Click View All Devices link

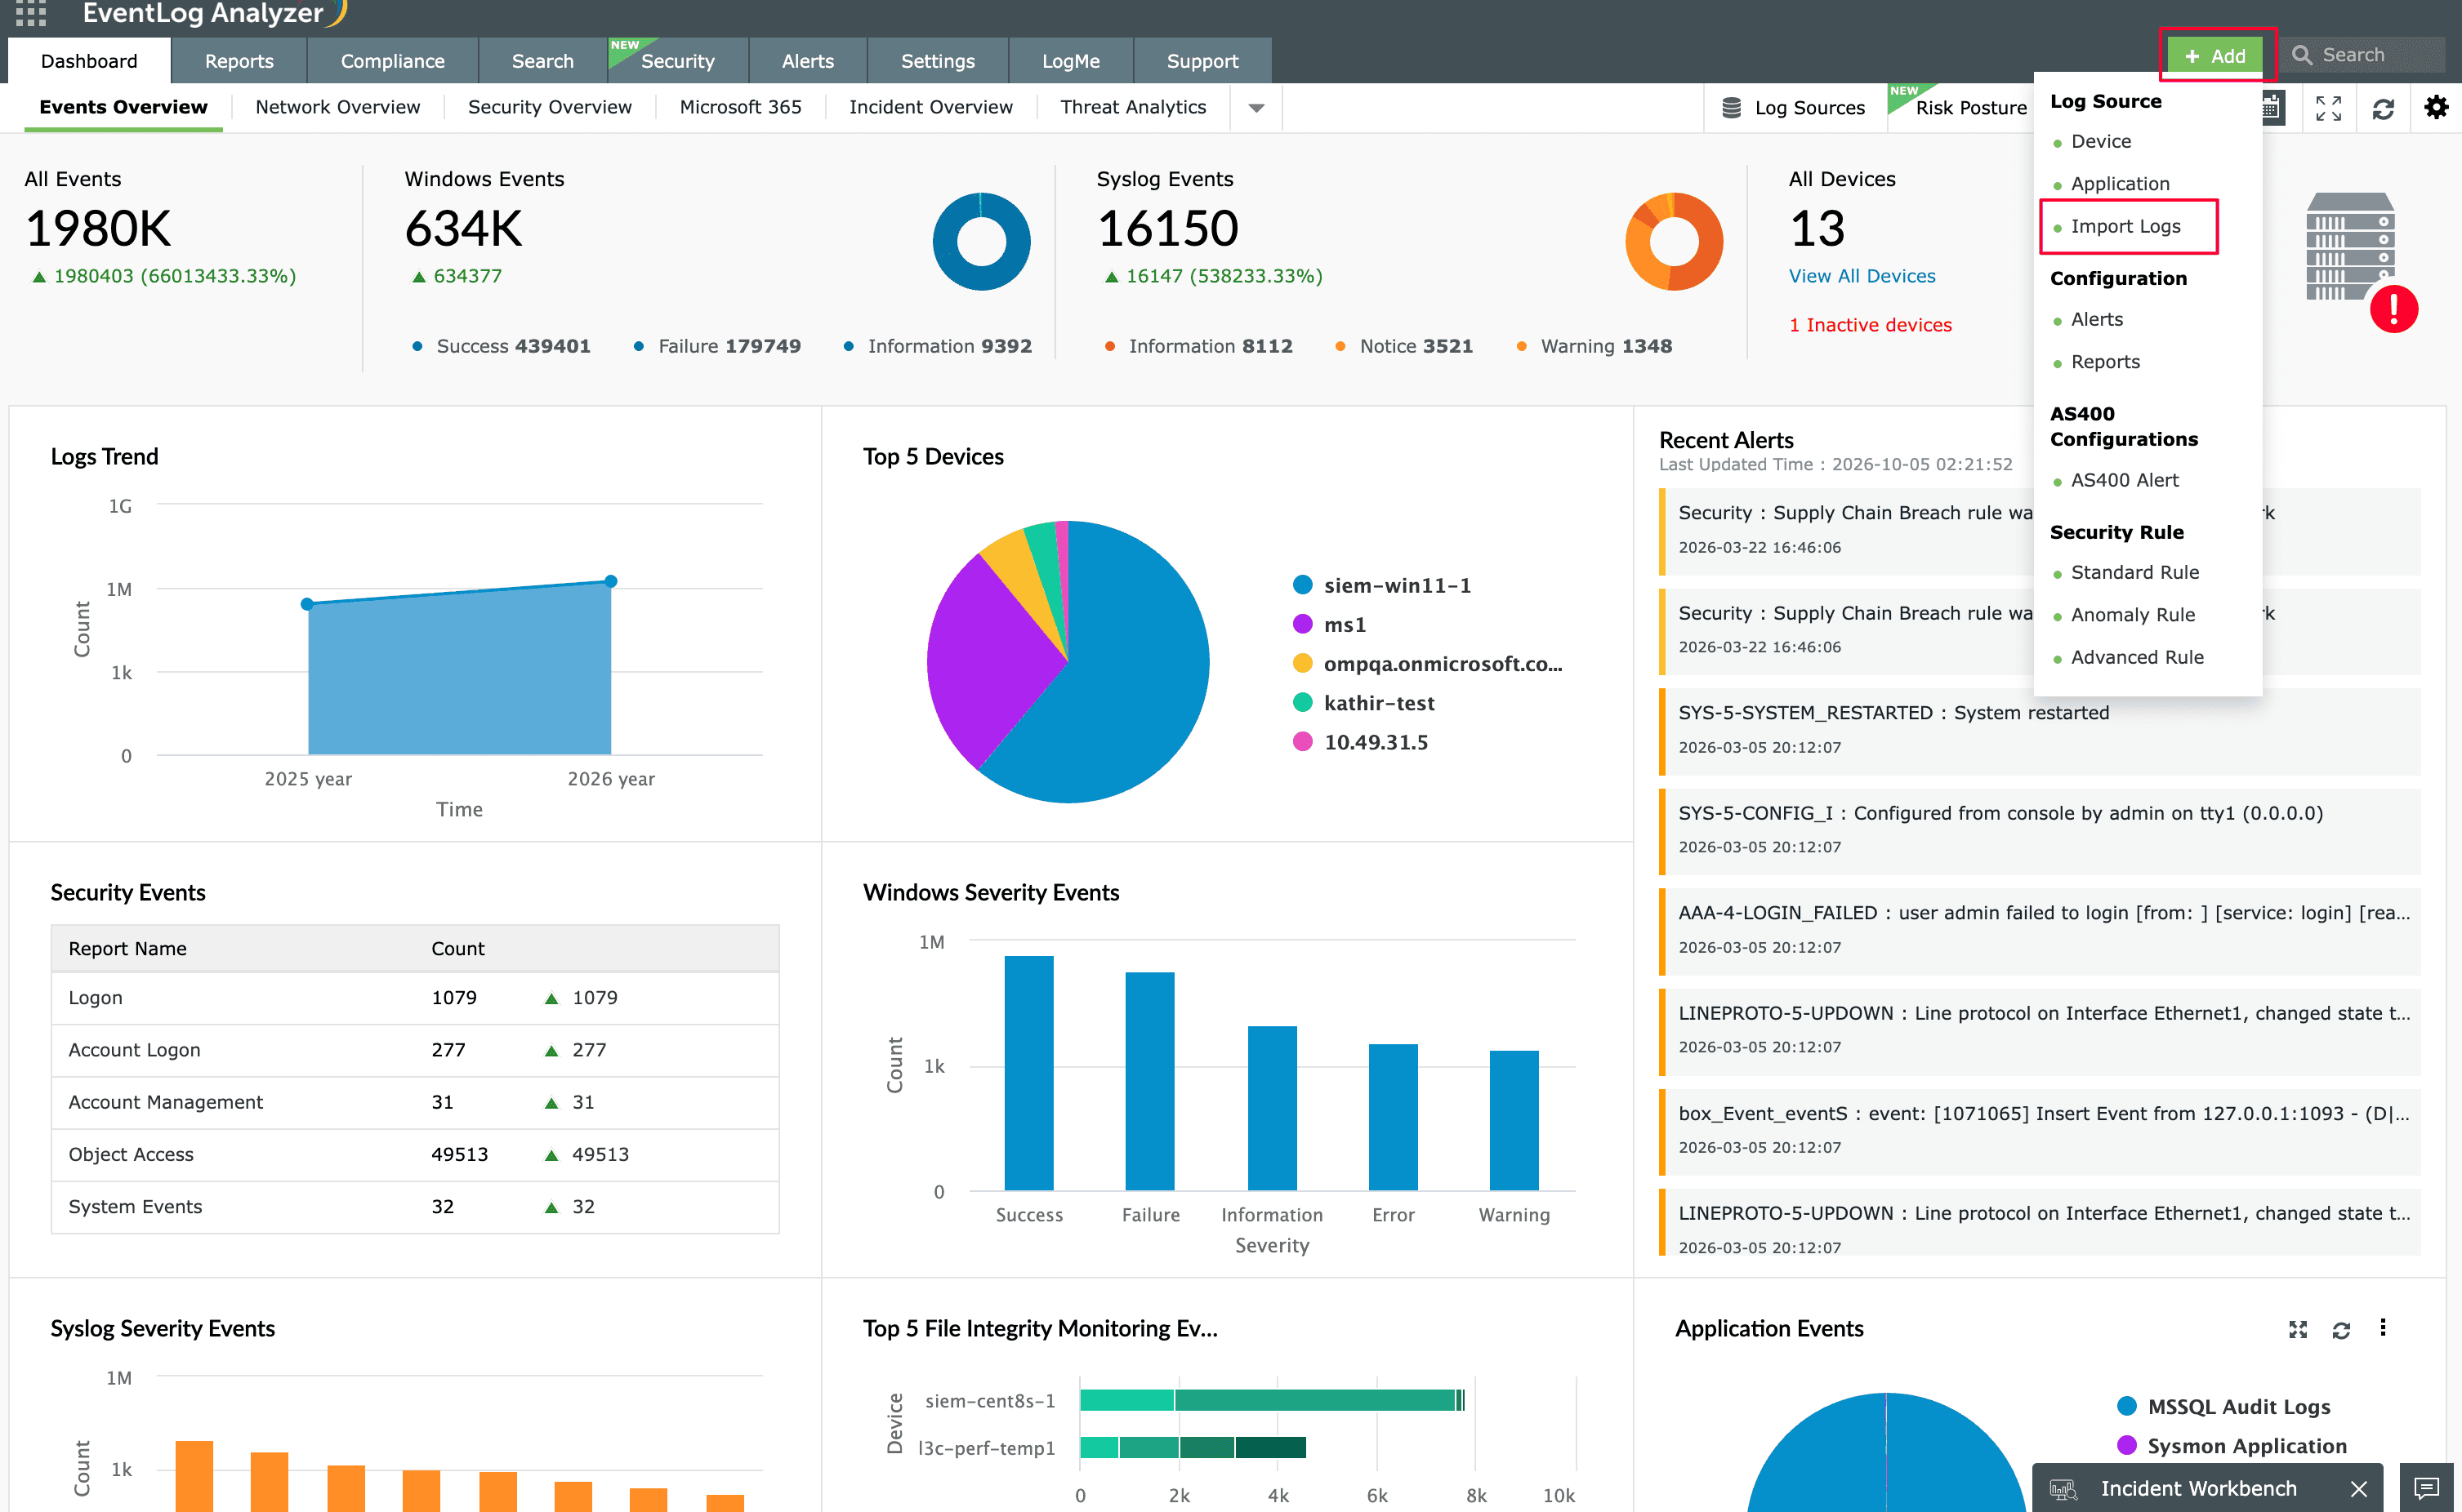pos(1862,276)
